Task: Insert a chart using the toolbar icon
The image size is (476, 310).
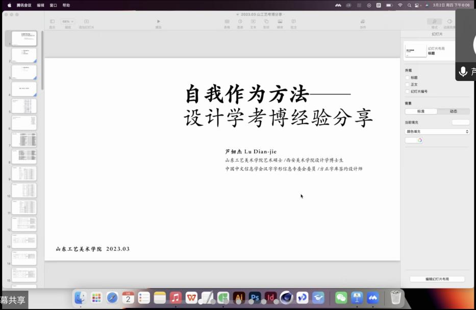Action: coord(240,22)
